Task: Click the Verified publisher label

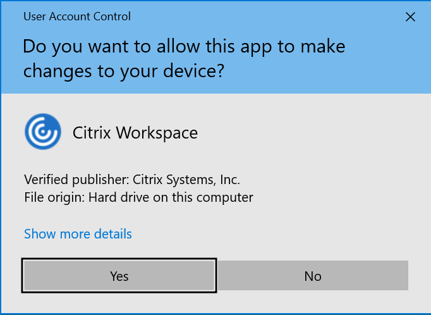Action: point(76,180)
